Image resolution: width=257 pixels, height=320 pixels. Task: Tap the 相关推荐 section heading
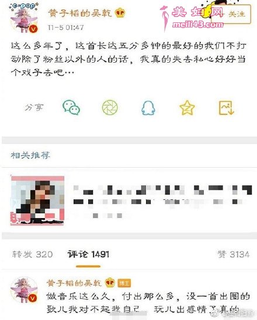(x=30, y=155)
